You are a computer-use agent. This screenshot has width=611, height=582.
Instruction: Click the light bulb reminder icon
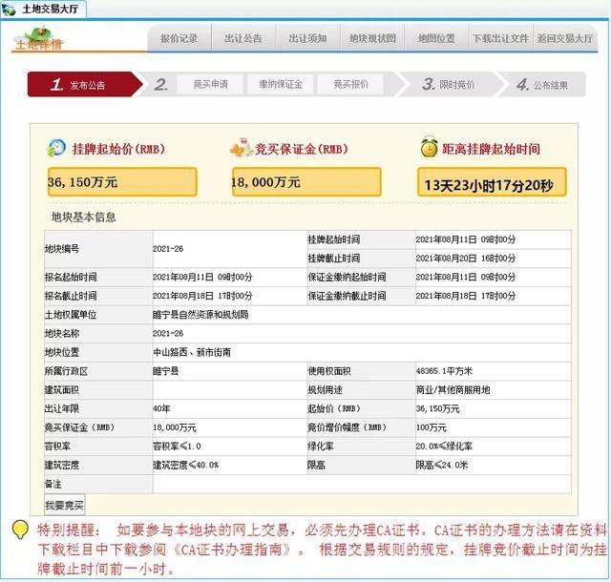click(x=20, y=530)
